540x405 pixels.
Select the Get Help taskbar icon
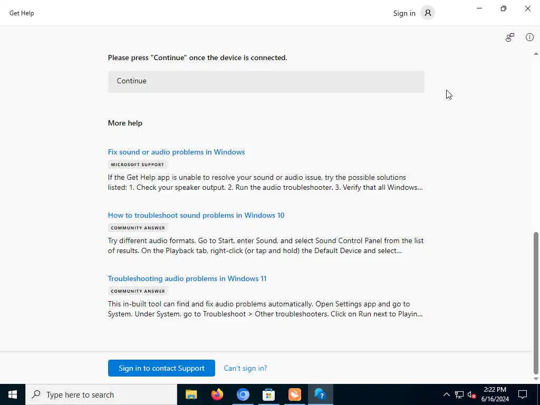pyautogui.click(x=320, y=394)
